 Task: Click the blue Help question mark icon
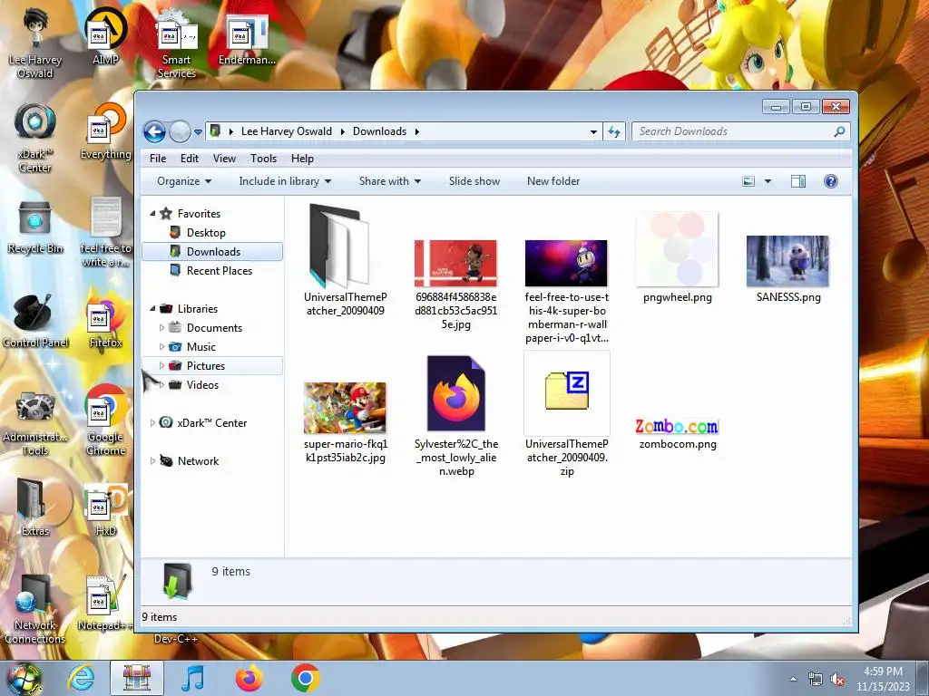(x=831, y=181)
